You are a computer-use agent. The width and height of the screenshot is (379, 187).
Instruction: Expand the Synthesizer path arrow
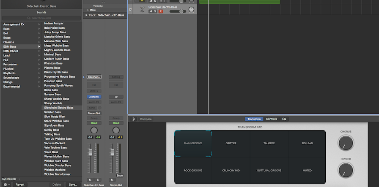(x=19, y=179)
